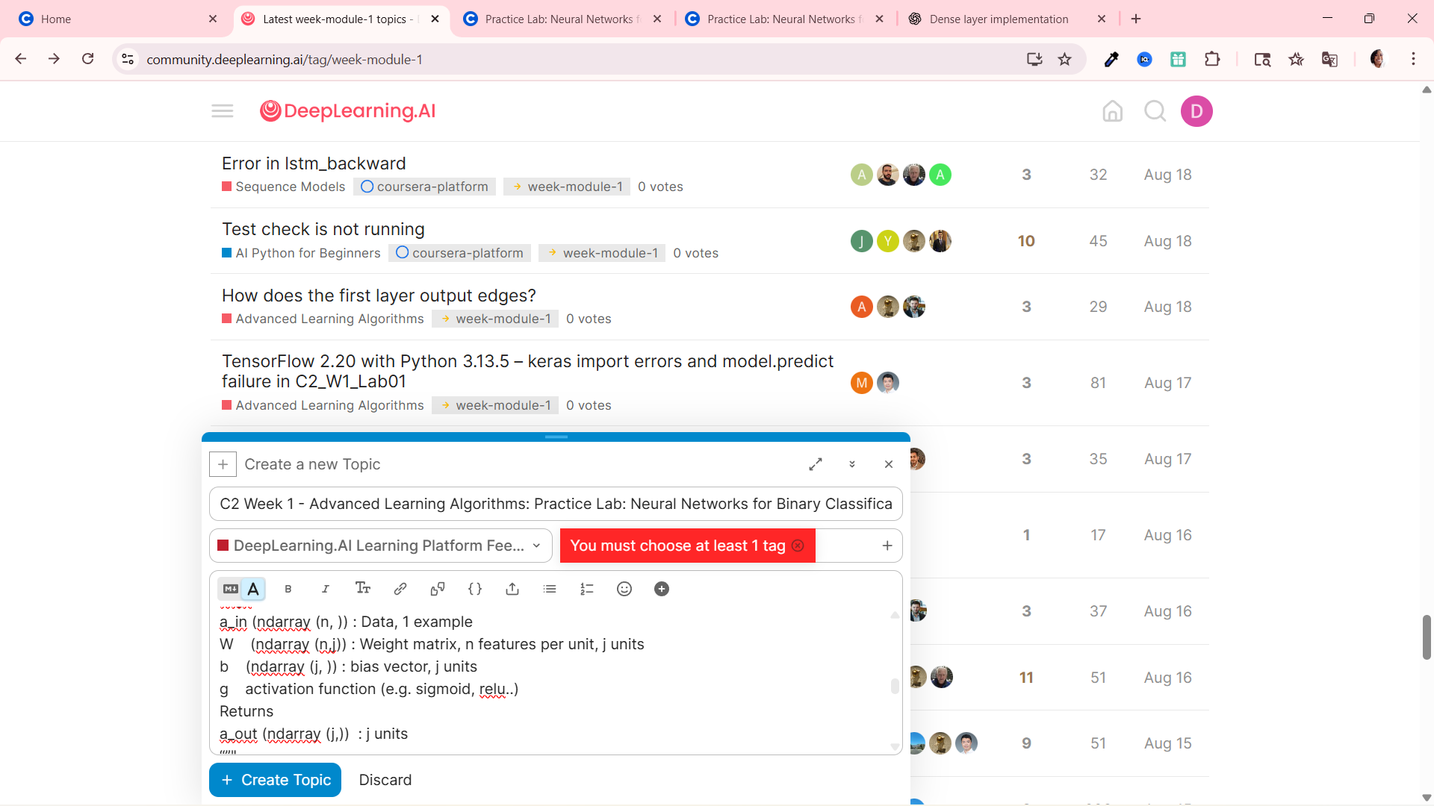Toggle markdown editor mode
This screenshot has height=806, width=1434.
click(231, 589)
